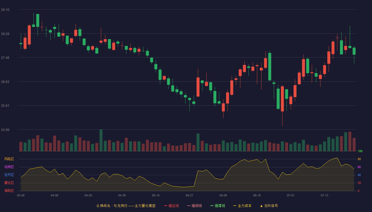Click the 27.46 price axis label
Image resolution: width=372 pixels, height=212 pixels.
5,58
